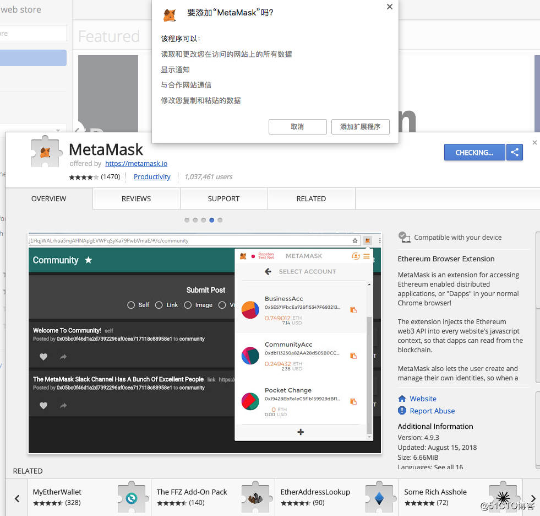Click the Cancel (取消) button in dialog
The height and width of the screenshot is (516, 540).
pos(298,127)
